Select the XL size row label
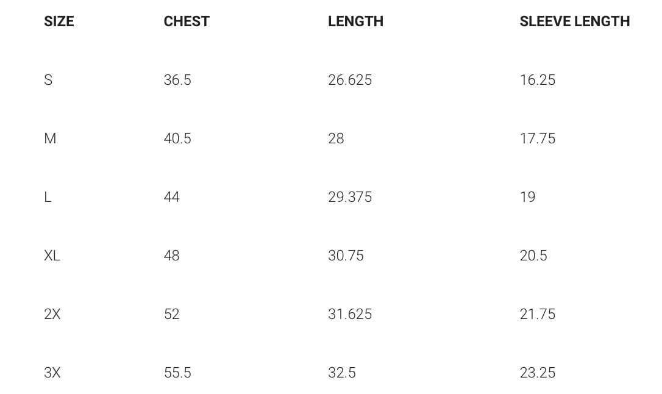Screen dimensions: 662x394 click(52, 256)
